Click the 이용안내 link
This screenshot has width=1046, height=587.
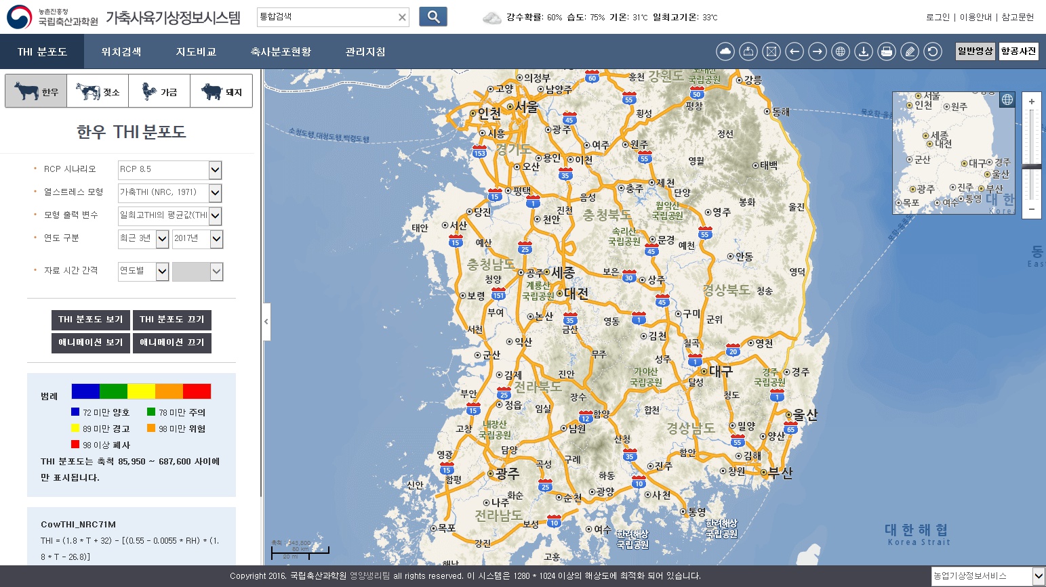click(975, 18)
